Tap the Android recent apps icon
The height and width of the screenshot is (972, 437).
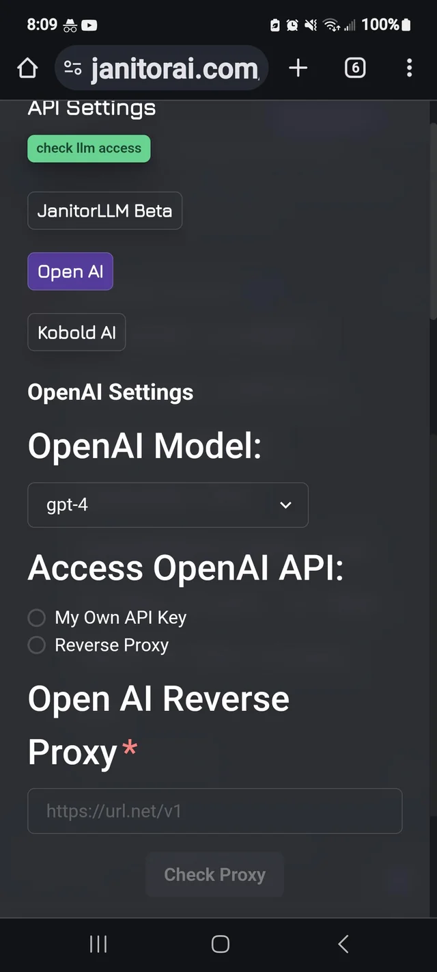point(98,944)
